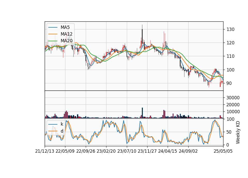Click the 22/09/26 date label
Image resolution: width=248 pixels, height=178 pixels.
(x=86, y=151)
